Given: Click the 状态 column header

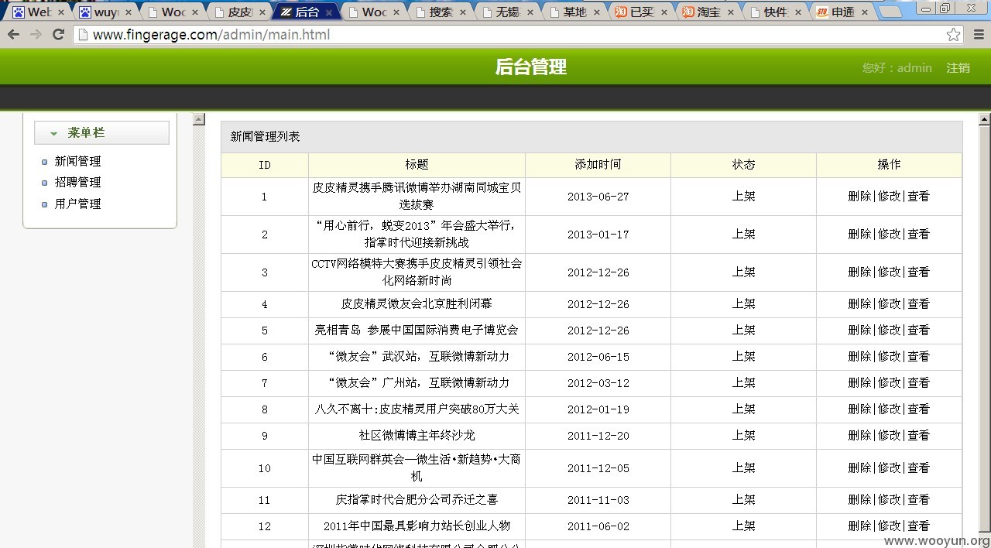Looking at the screenshot, I should (743, 164).
